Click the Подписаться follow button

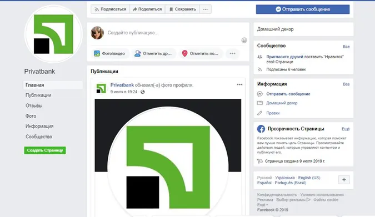[x=110, y=9]
